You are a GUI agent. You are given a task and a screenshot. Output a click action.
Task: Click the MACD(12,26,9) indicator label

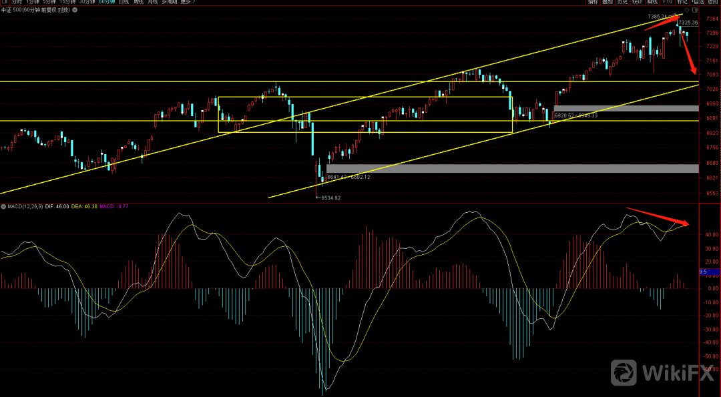coord(22,206)
